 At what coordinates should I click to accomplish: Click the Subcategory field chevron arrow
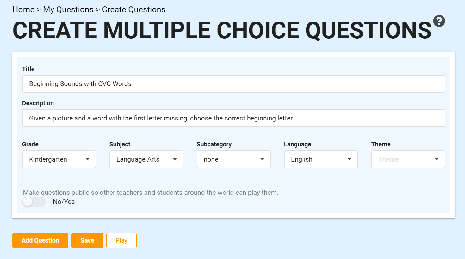click(x=262, y=160)
